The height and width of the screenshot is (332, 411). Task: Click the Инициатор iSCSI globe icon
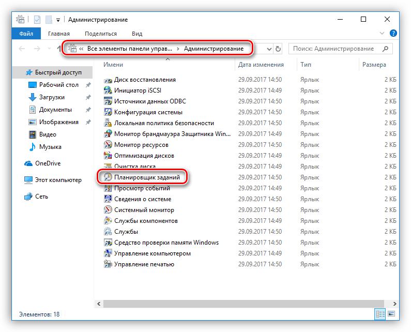(x=108, y=90)
